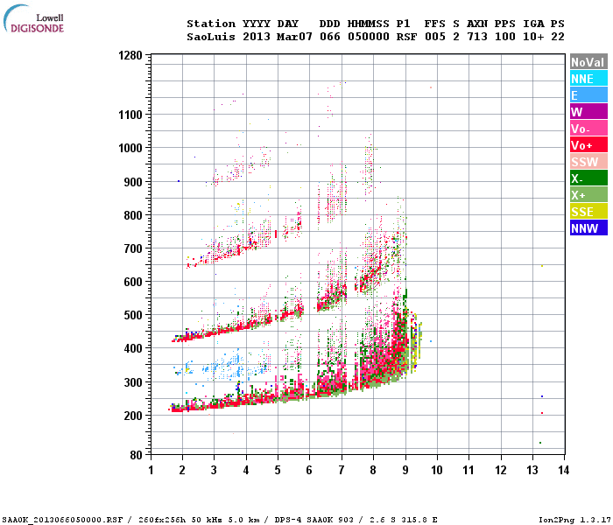Click frequency axis label 11
Screen dimensions: 613x525
[469, 470]
